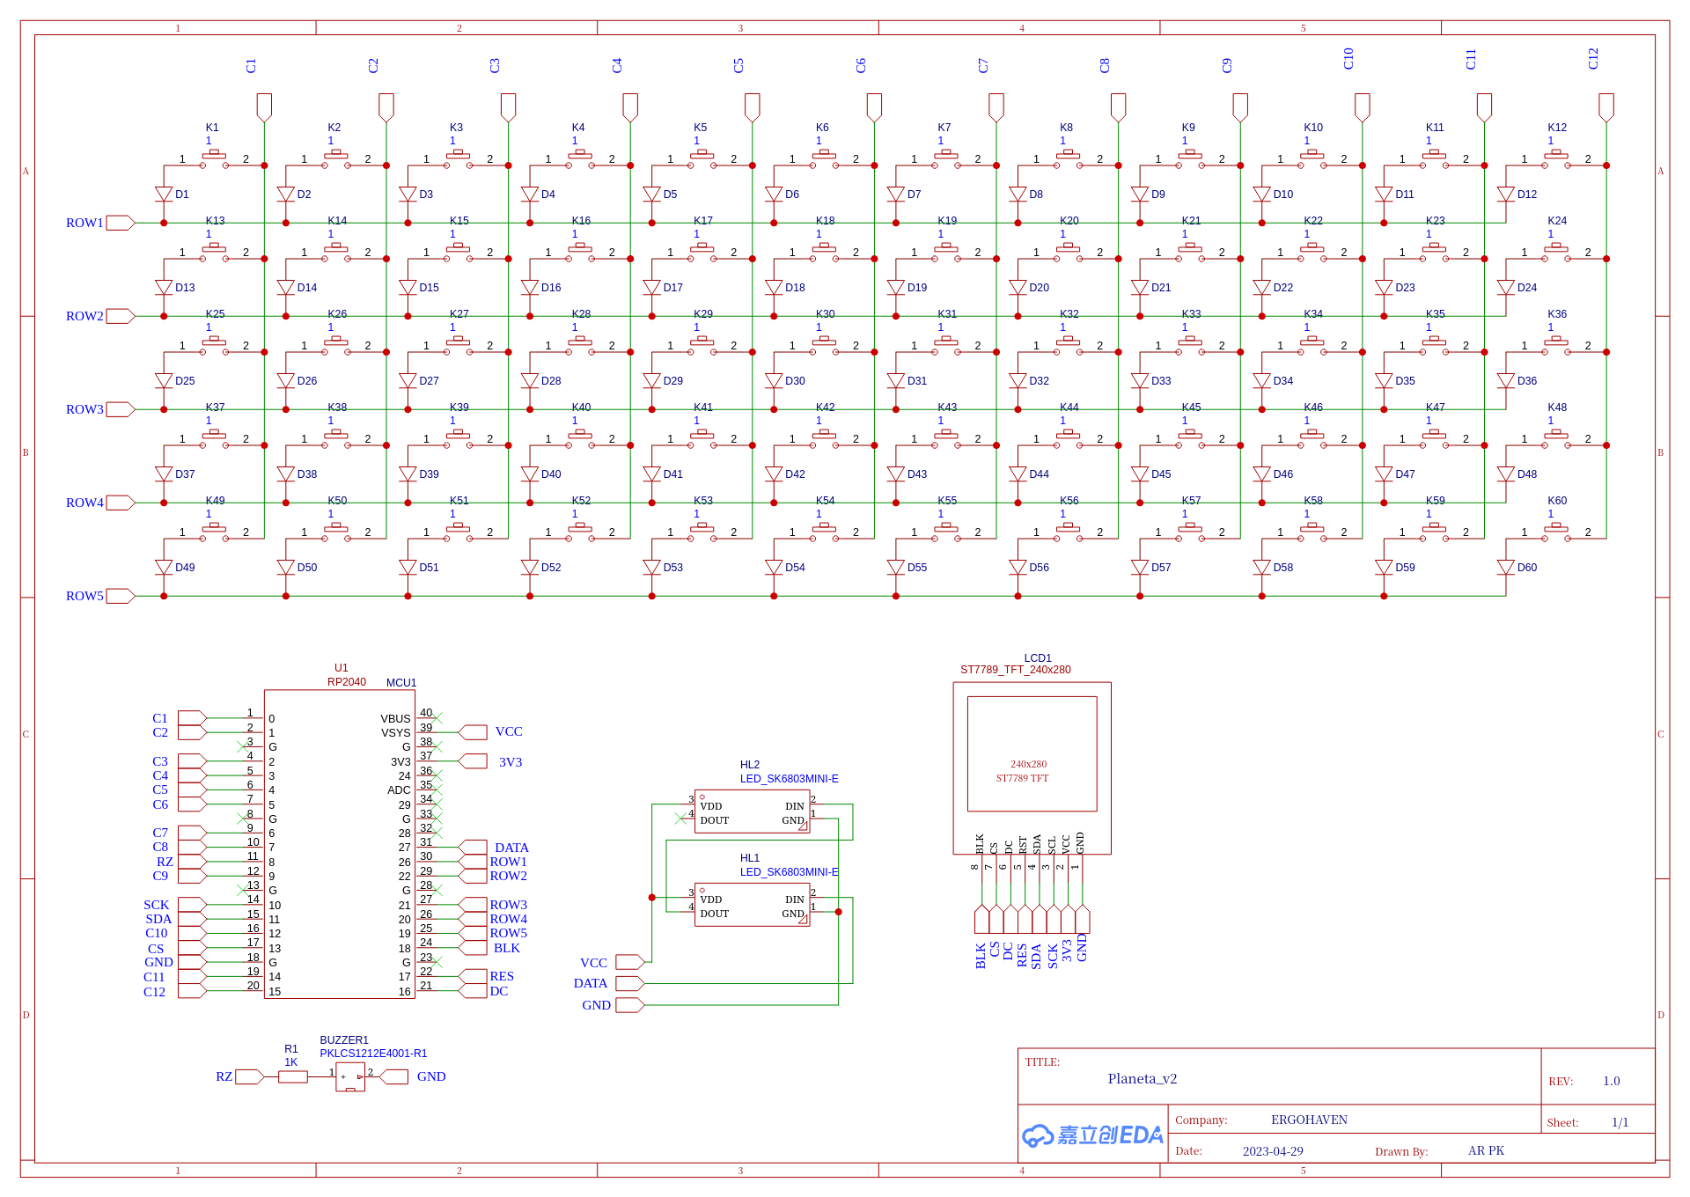Viewport: 1690px width, 1197px height.
Task: Select the ROW1 net port symbol
Action: [x=121, y=223]
